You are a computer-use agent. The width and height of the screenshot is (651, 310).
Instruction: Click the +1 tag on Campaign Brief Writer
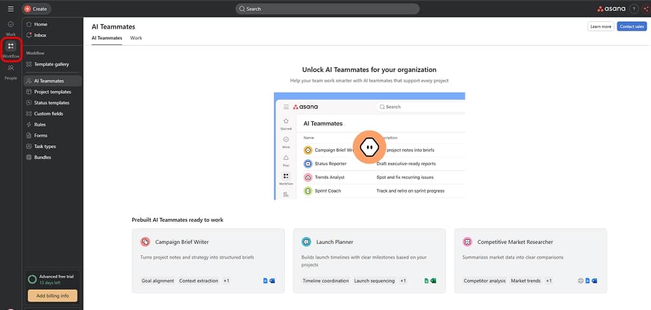point(226,281)
